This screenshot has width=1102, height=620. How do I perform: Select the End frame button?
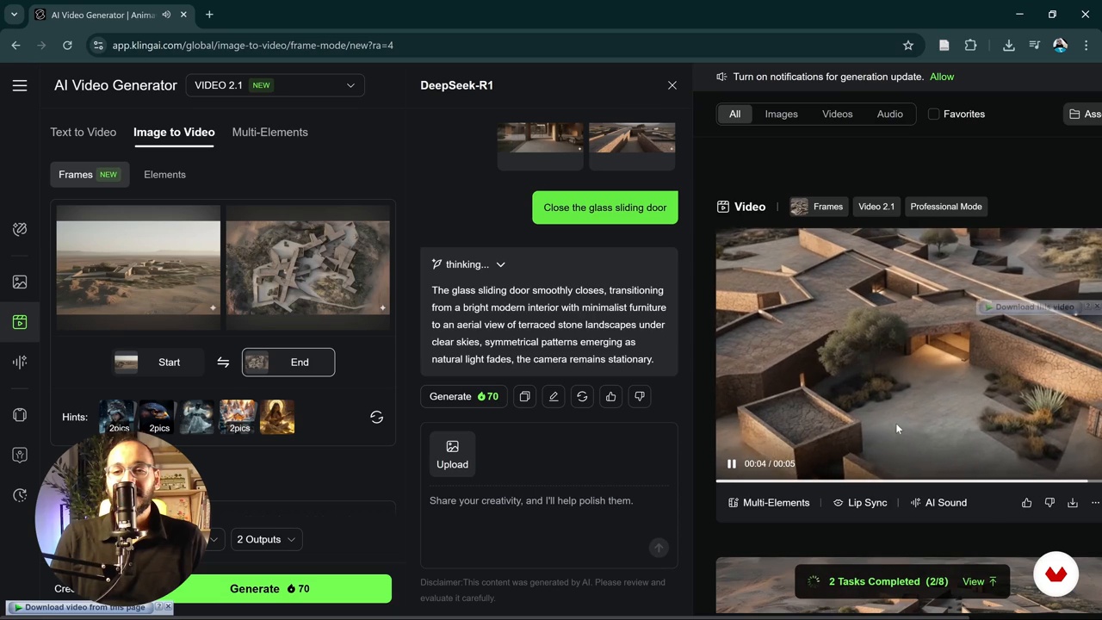coord(288,363)
